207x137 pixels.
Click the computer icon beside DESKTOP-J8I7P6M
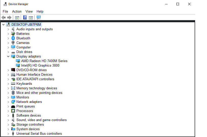click(x=8, y=24)
